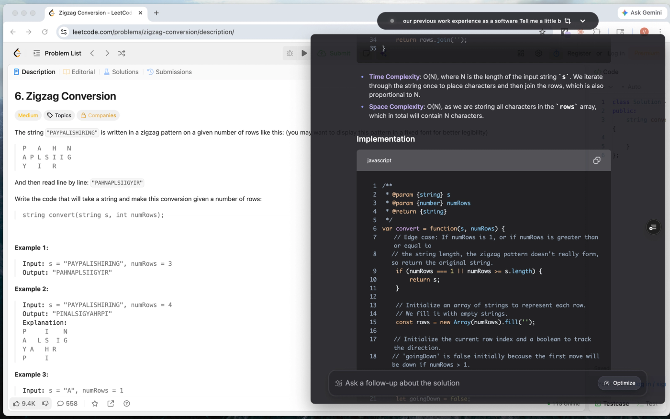Open the 558 comments
The height and width of the screenshot is (419, 670).
click(x=67, y=404)
